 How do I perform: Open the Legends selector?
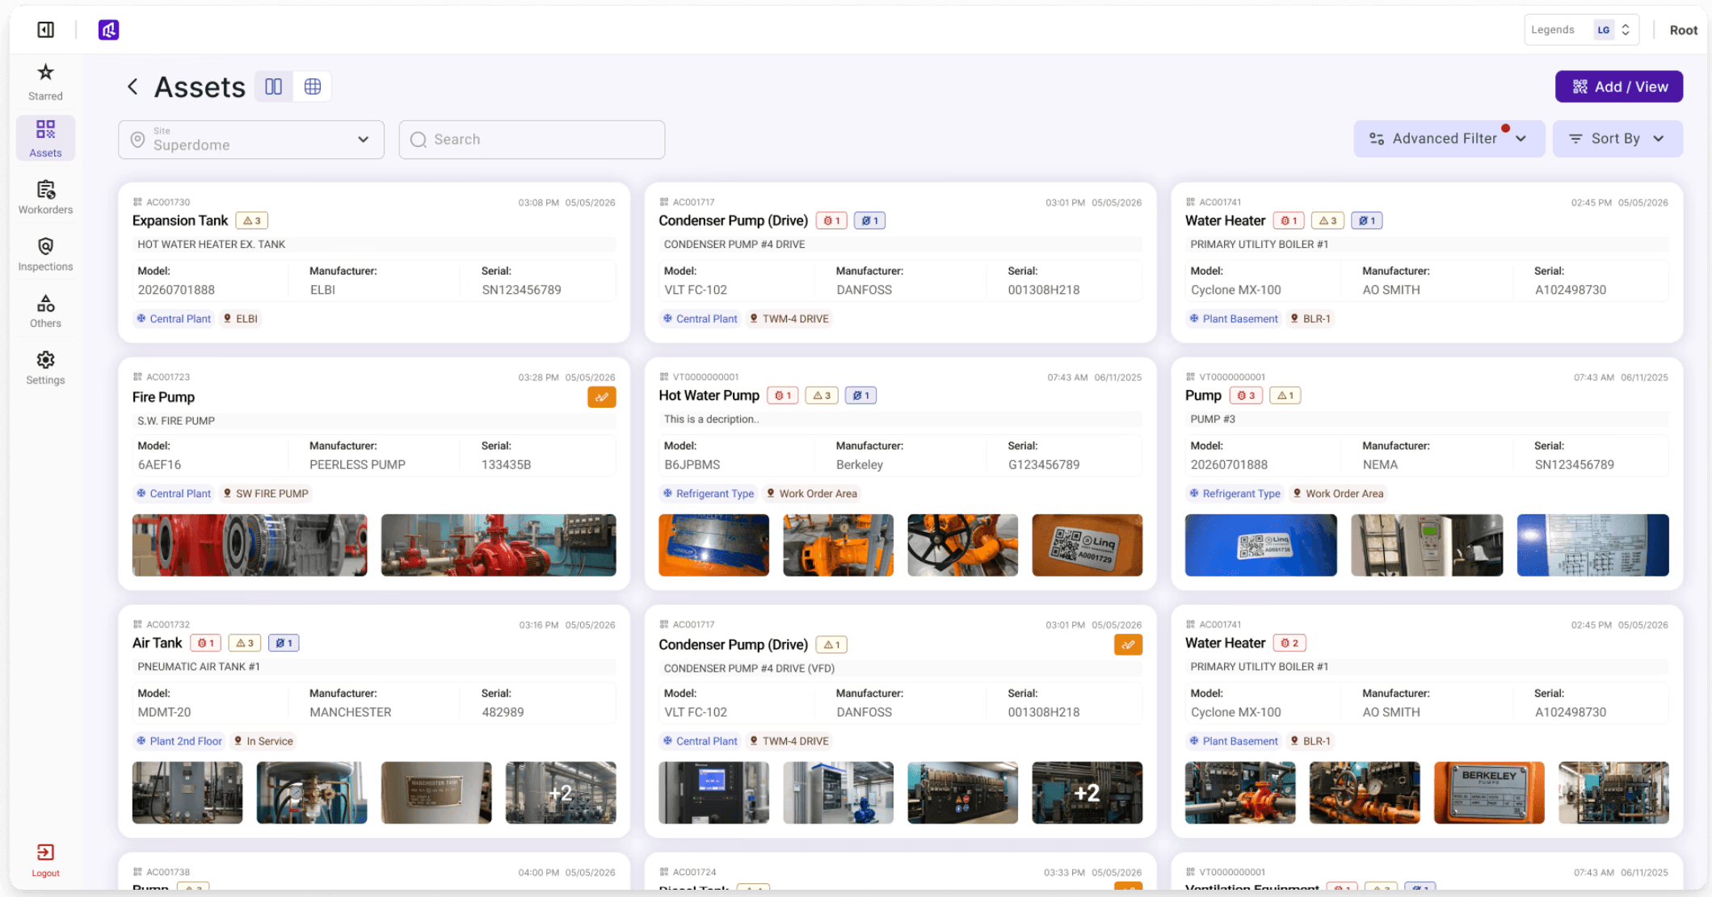pyautogui.click(x=1581, y=30)
